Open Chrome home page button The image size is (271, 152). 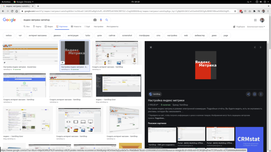point(17,11)
